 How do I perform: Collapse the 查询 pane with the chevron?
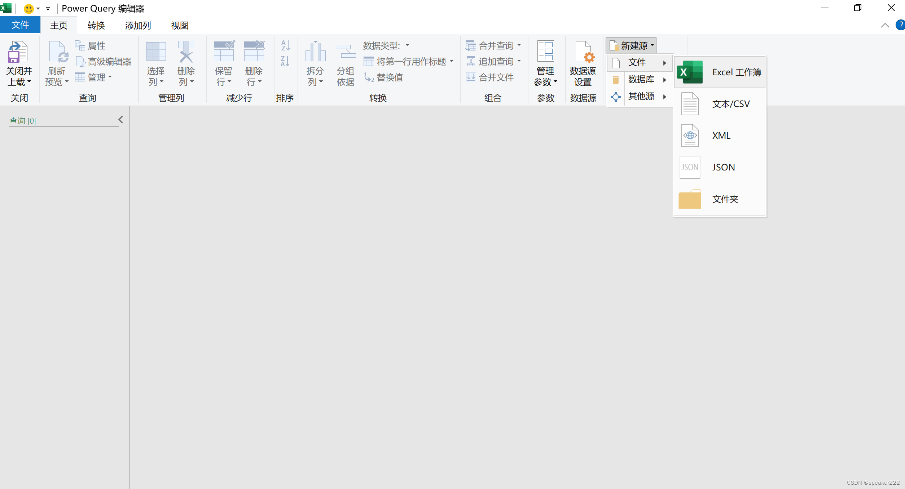[121, 120]
